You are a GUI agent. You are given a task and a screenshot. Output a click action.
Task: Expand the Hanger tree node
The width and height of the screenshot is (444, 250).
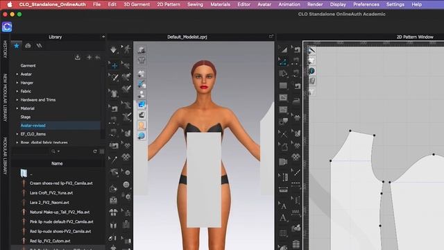pyautogui.click(x=17, y=83)
